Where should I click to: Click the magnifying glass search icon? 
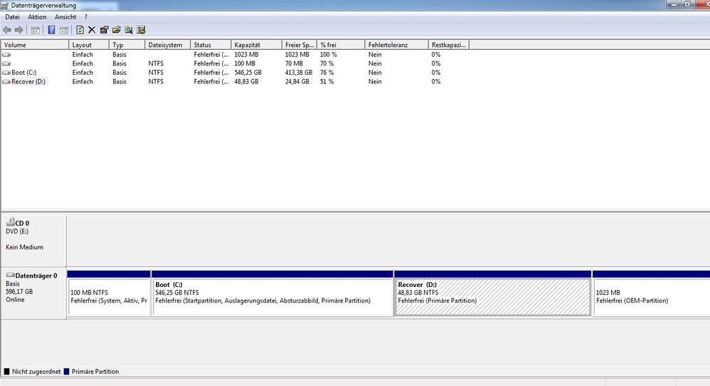pos(129,30)
